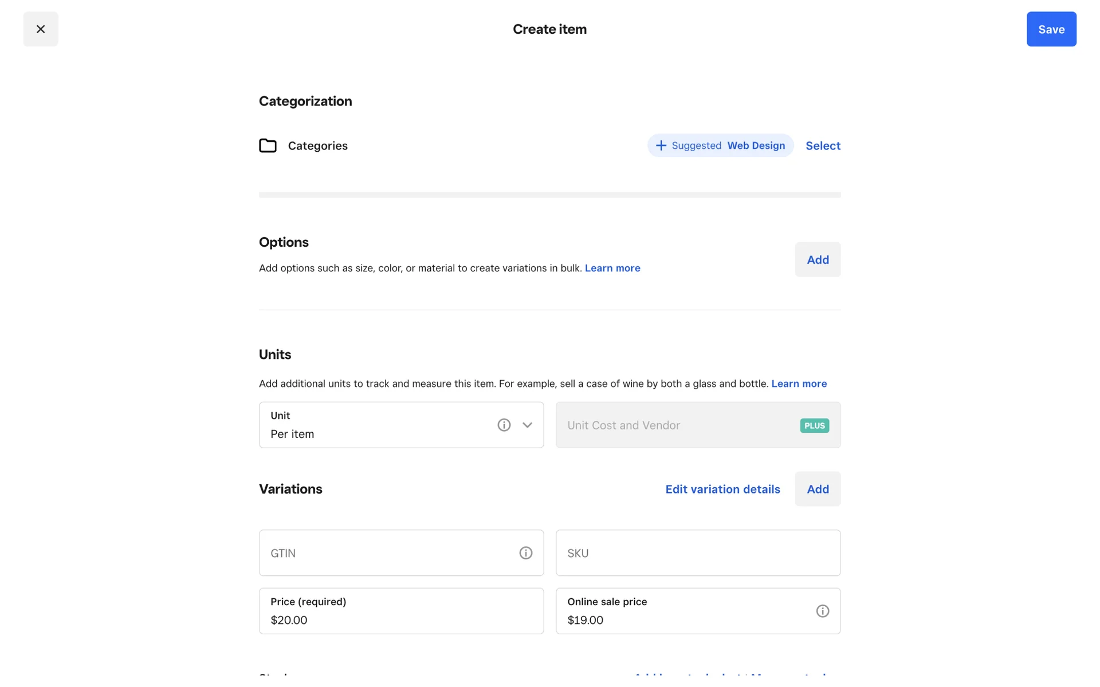Add the suggested Web Design category

[x=755, y=145]
